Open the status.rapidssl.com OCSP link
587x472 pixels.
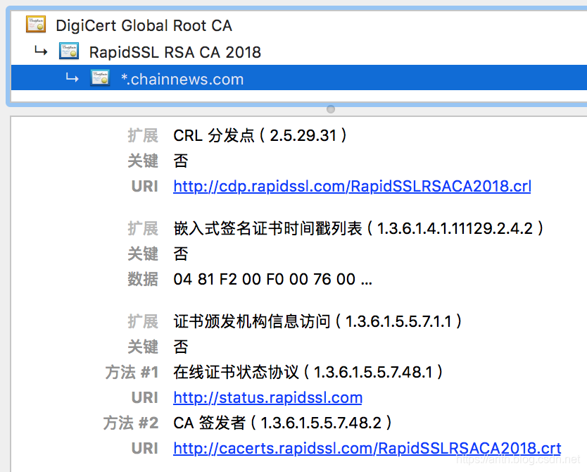point(267,397)
